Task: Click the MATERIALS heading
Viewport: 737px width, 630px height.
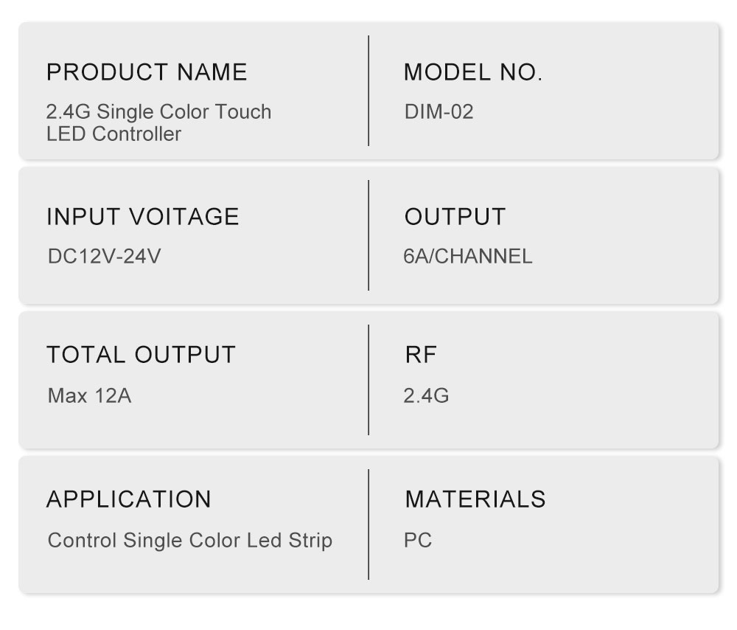Action: pyautogui.click(x=475, y=499)
